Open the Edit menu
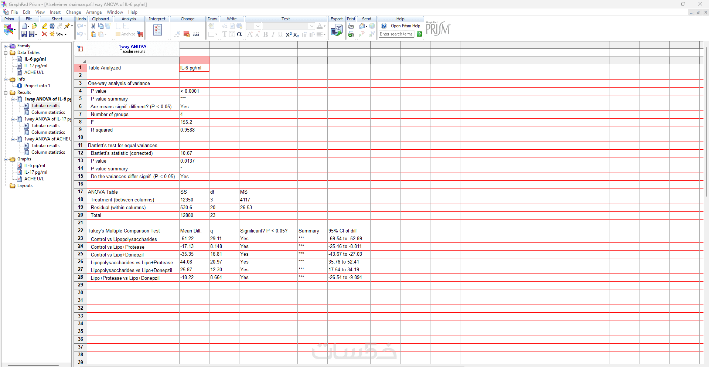The width and height of the screenshot is (709, 367). pyautogui.click(x=27, y=12)
